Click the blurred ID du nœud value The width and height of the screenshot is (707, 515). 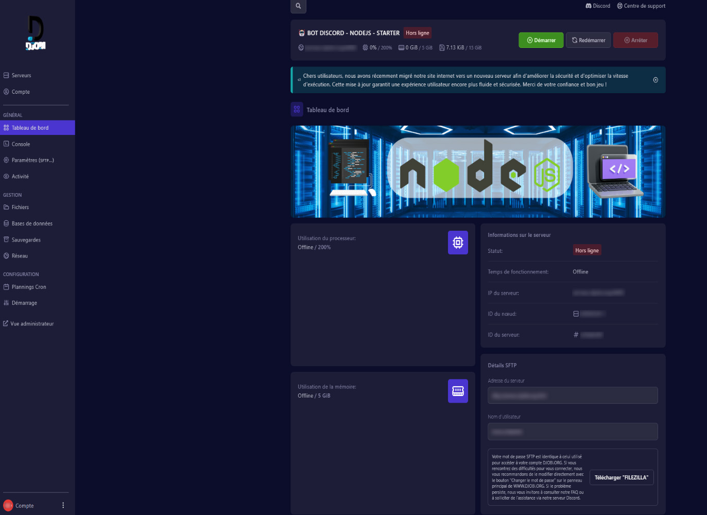(x=592, y=314)
